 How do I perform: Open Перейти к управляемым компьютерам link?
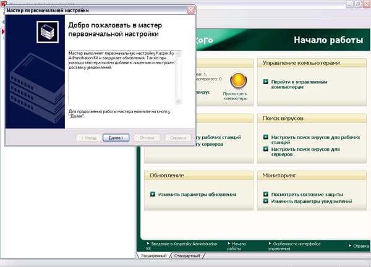[299, 85]
